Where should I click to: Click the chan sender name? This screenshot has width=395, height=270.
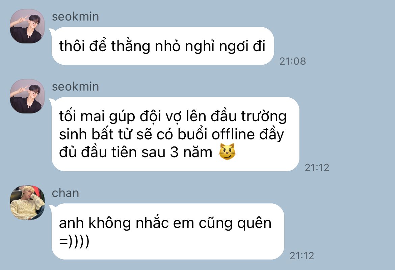pyautogui.click(x=65, y=193)
